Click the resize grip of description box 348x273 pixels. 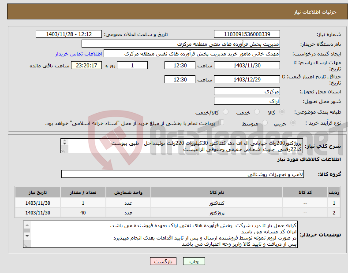[x=63, y=151]
